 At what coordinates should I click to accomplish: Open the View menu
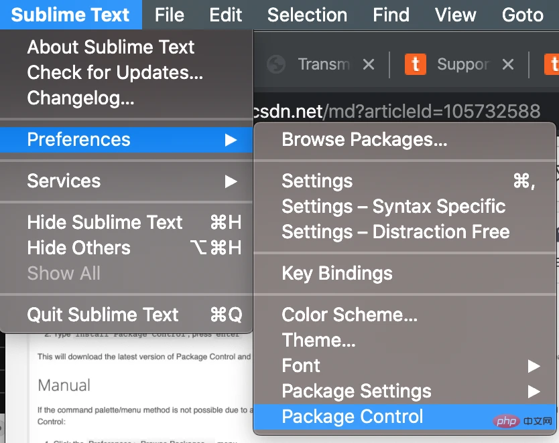(455, 15)
